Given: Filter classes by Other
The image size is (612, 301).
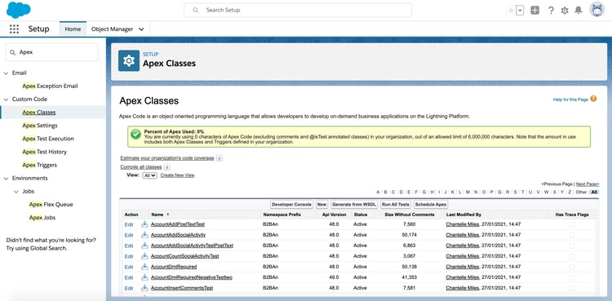Looking at the screenshot, I should 581,192.
